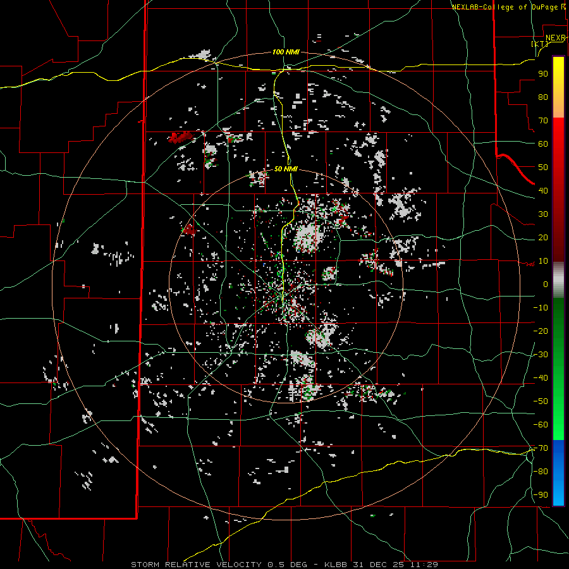Select the blue segment of the color bar
The height and width of the screenshot is (569, 569).
(558, 473)
